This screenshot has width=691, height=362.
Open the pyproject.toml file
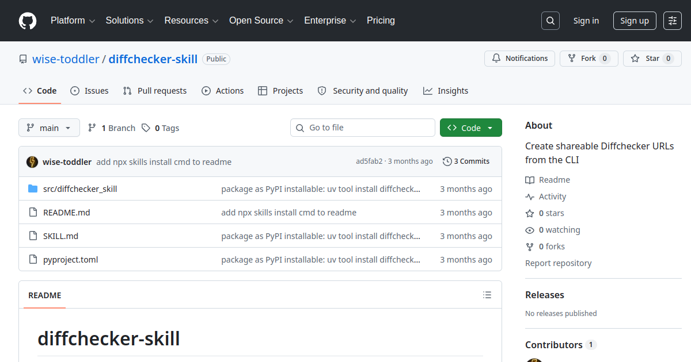click(x=71, y=259)
